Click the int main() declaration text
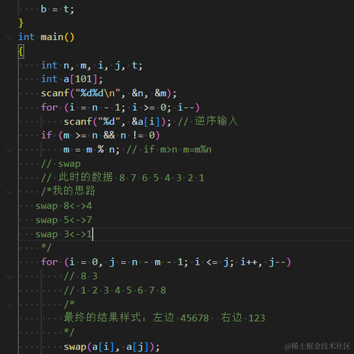The image size is (354, 354). pyautogui.click(x=46, y=37)
